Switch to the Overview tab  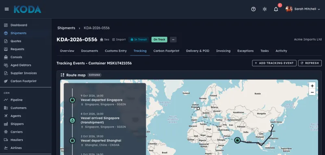[x=67, y=51]
